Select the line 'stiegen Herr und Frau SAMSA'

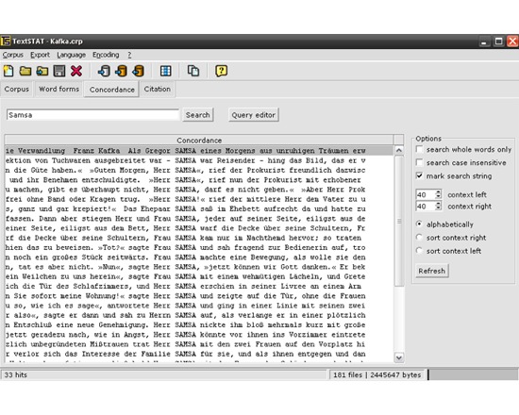199,219
